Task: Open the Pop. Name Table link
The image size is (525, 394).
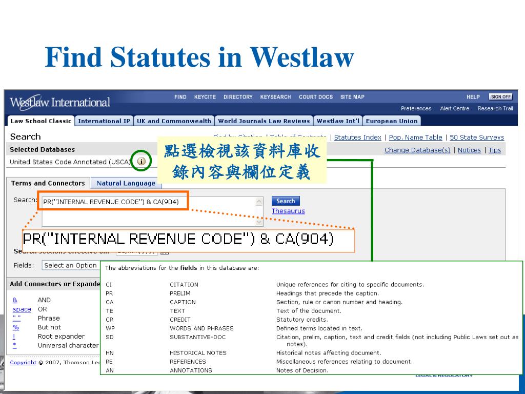Action: 415,137
